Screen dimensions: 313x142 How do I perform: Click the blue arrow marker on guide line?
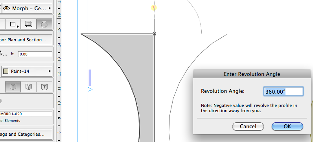(x=90, y=89)
